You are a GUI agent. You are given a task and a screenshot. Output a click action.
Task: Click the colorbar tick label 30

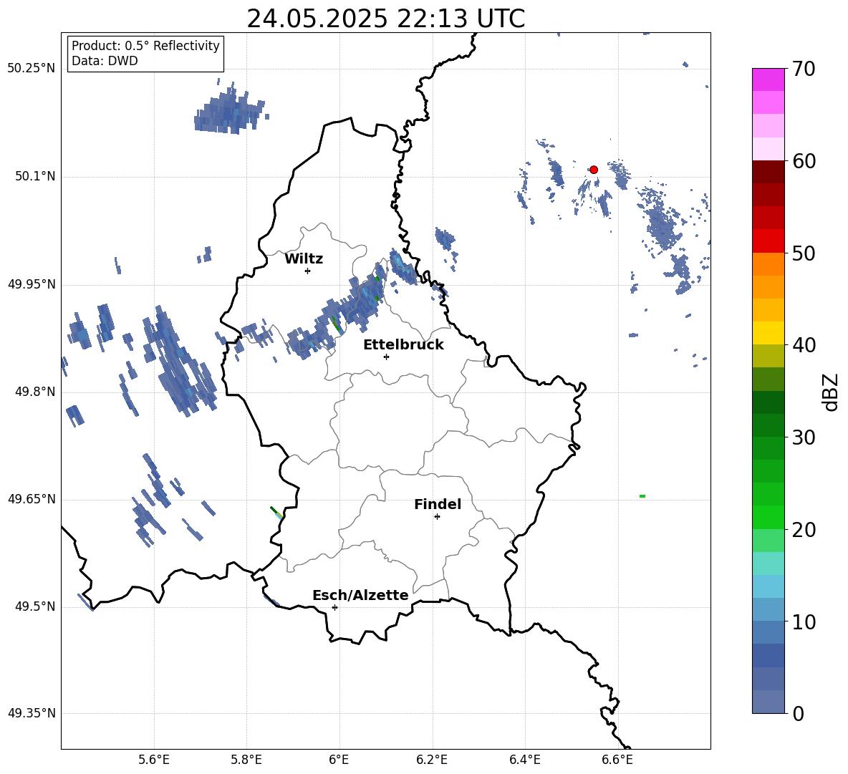click(x=804, y=437)
